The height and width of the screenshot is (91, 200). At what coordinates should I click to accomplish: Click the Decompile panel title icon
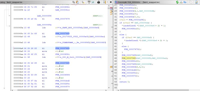116,2
